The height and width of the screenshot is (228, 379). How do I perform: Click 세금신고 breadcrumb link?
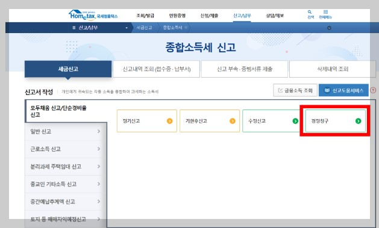(144, 28)
